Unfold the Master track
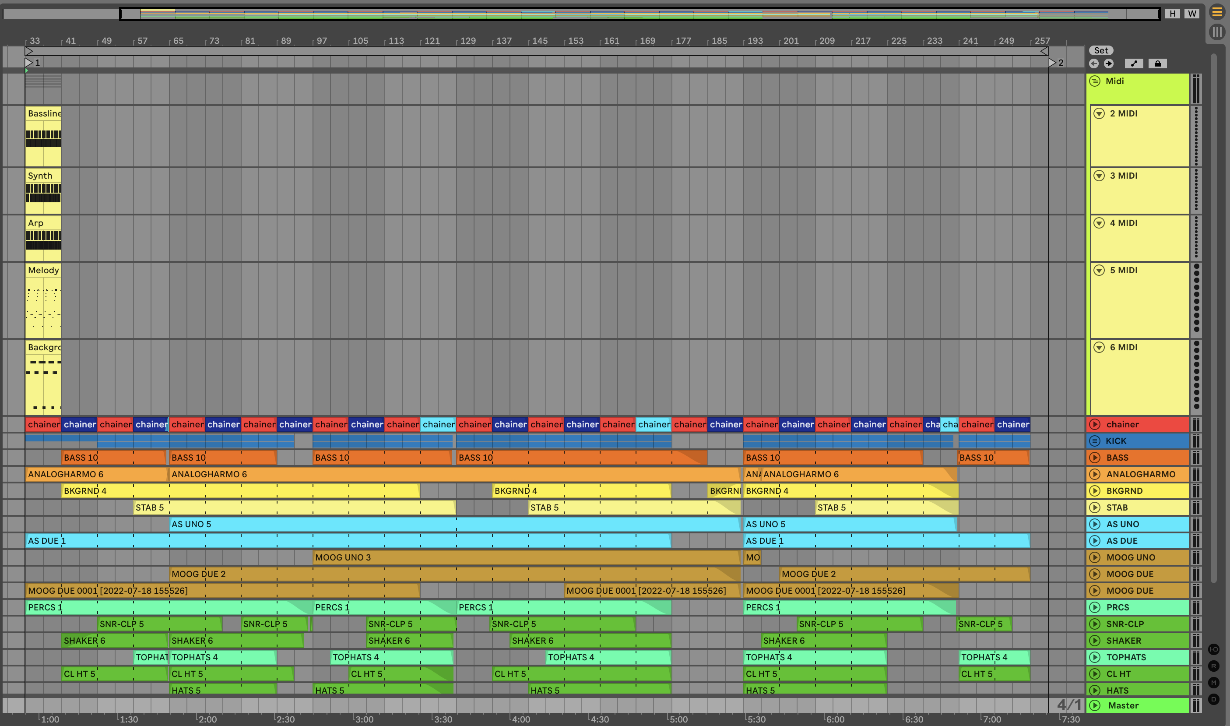 [1095, 705]
